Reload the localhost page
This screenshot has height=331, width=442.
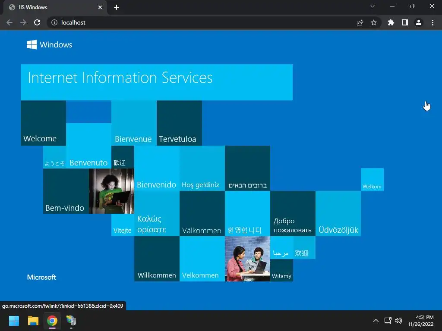(37, 22)
